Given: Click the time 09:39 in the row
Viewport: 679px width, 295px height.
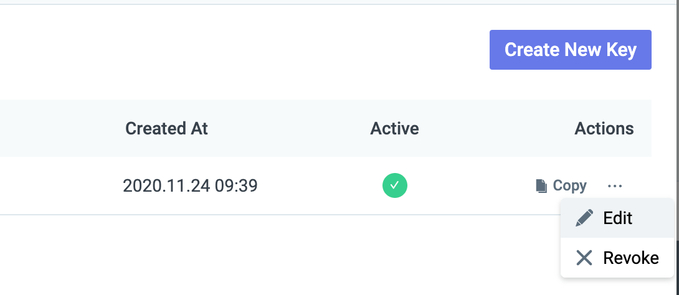Looking at the screenshot, I should pos(236,185).
